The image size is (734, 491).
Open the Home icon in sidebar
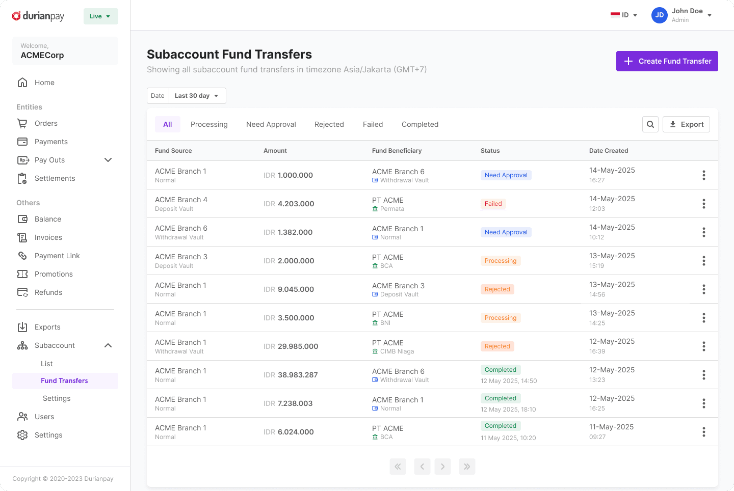coord(22,83)
